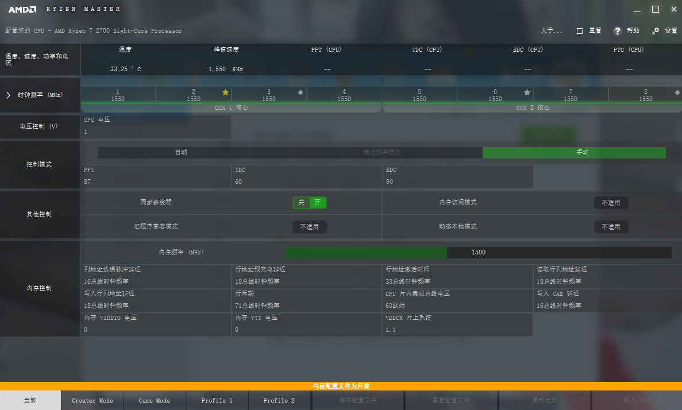Turn off simultaneous multithreading (关)
This screenshot has height=410, width=682.
301,202
